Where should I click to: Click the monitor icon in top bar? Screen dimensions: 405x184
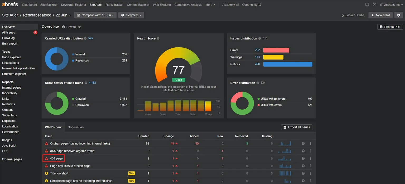(367, 5)
